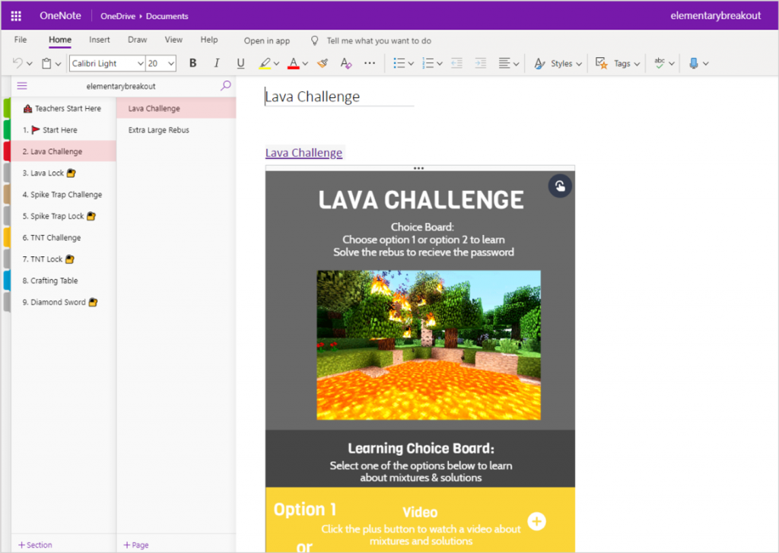Image resolution: width=779 pixels, height=553 pixels.
Task: Click the white plus button for Video
Action: coord(537,521)
